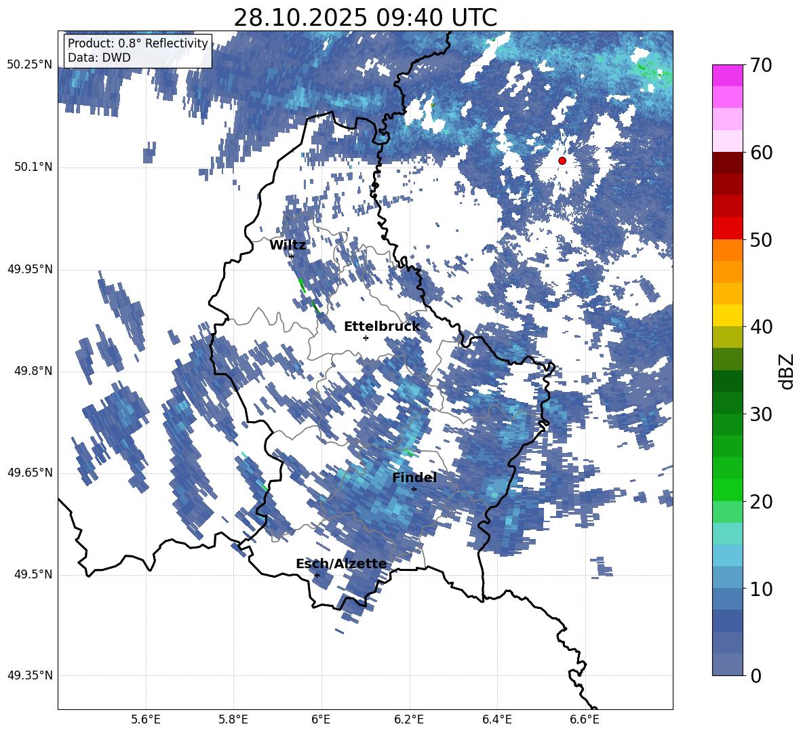803x733 pixels.
Task: Click the 5.8°E longitude label
Action: 233,719
